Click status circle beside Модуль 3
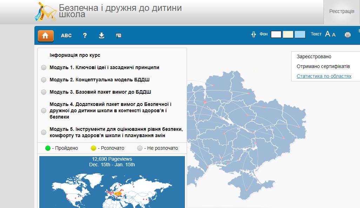 click(44, 92)
